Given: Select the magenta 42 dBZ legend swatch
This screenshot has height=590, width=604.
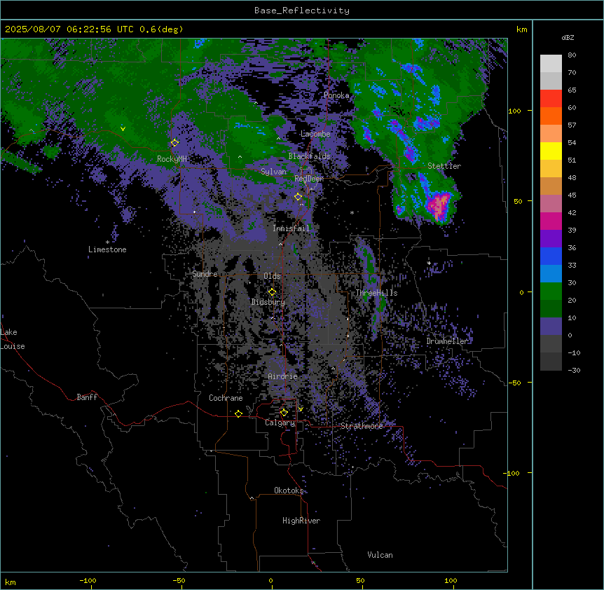Looking at the screenshot, I should (551, 221).
